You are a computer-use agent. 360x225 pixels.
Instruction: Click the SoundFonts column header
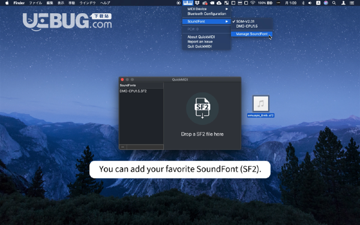[141, 85]
